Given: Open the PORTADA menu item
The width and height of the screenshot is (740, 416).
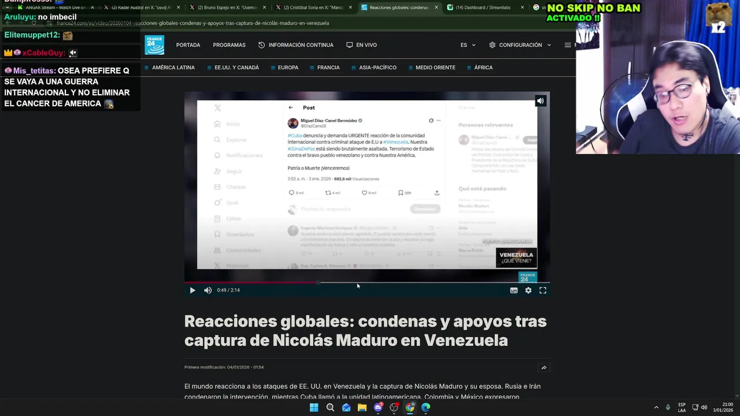Looking at the screenshot, I should (188, 45).
